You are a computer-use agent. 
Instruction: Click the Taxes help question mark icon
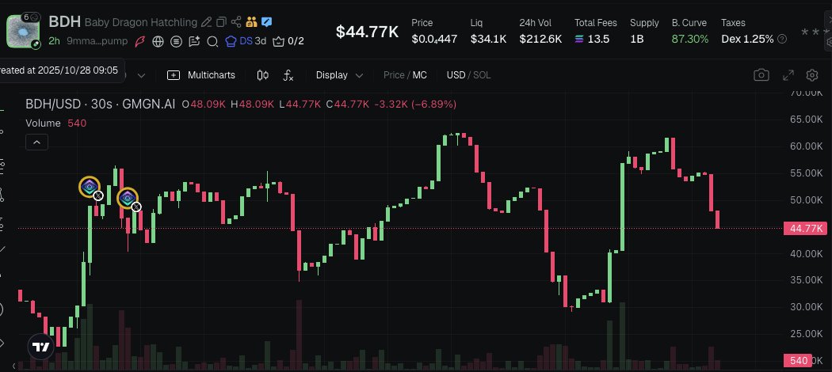point(783,39)
